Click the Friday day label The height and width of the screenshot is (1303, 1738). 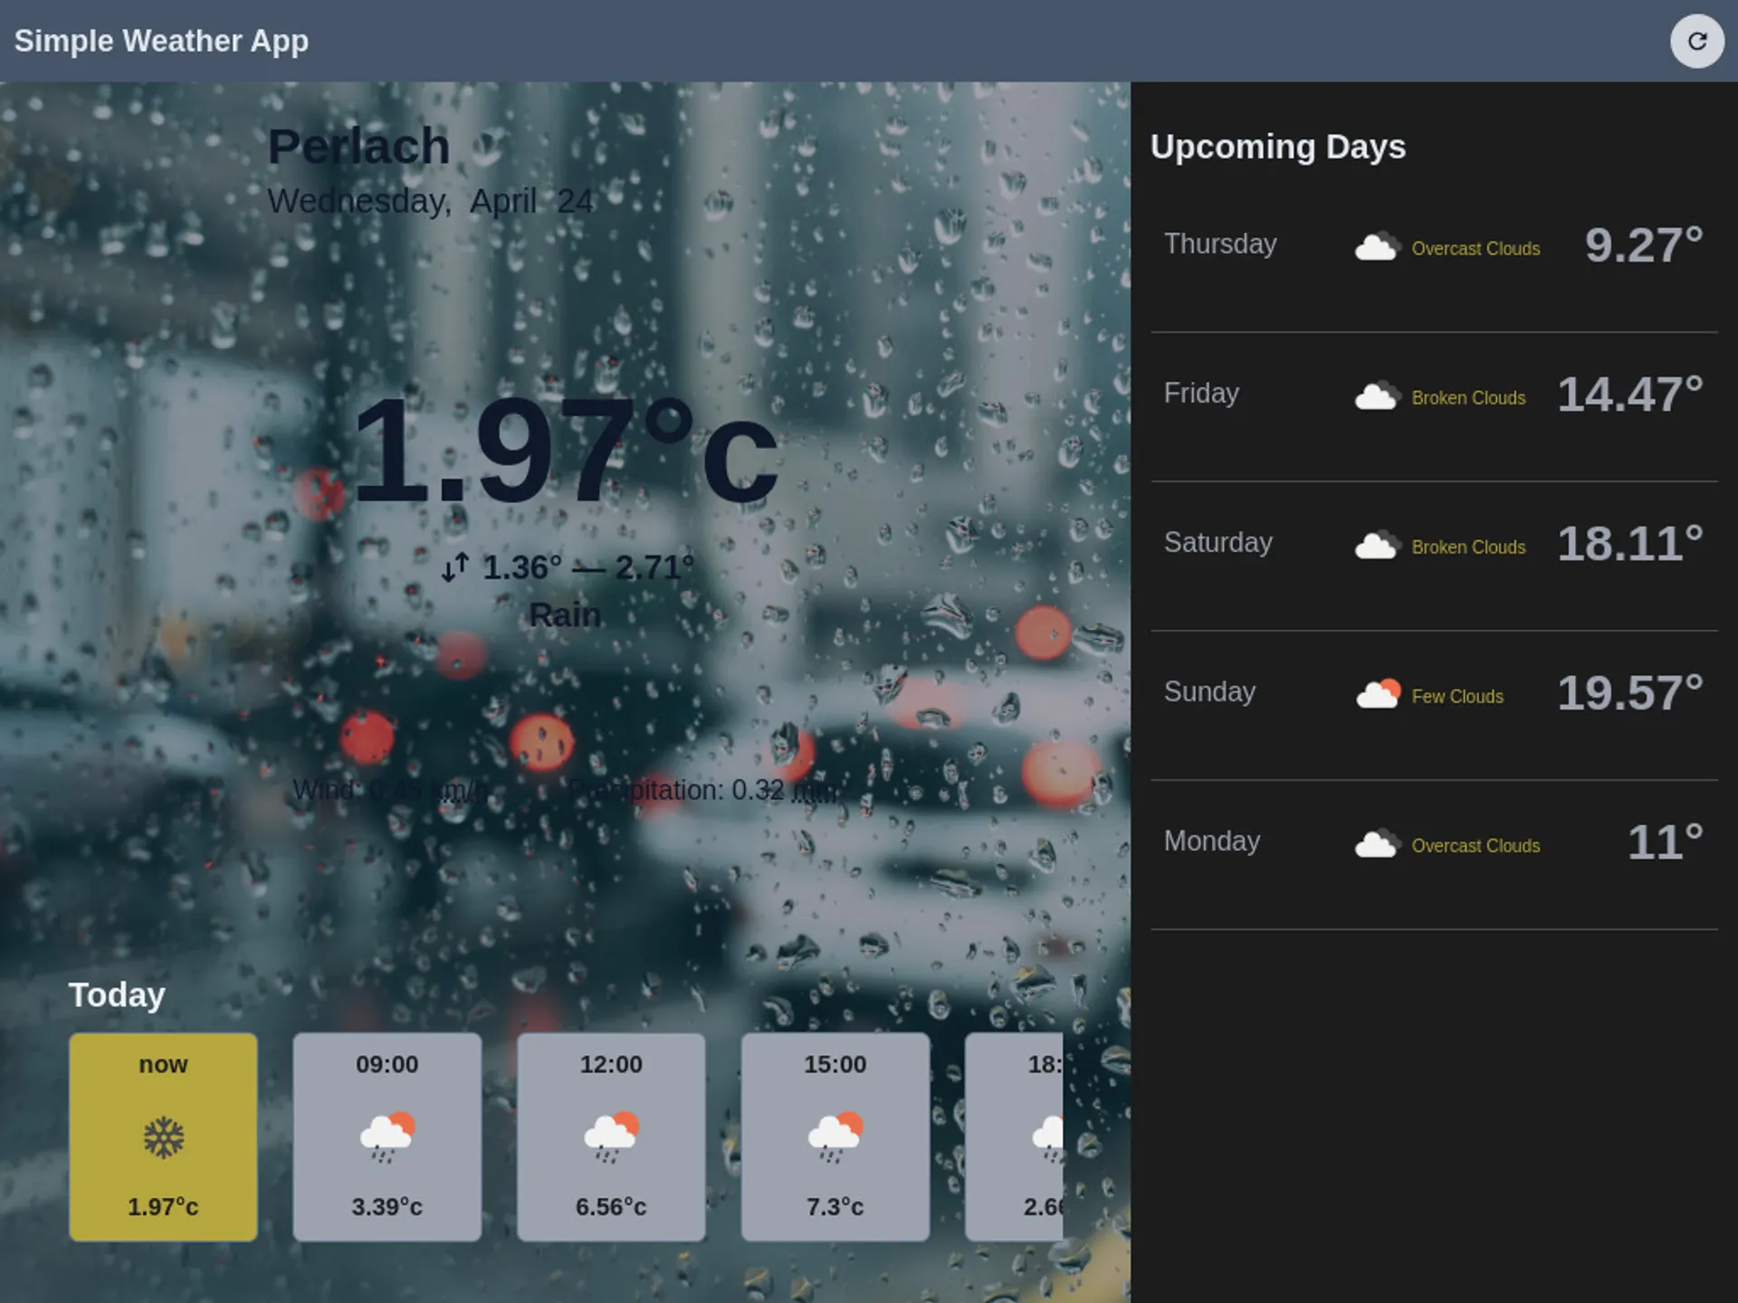point(1201,393)
